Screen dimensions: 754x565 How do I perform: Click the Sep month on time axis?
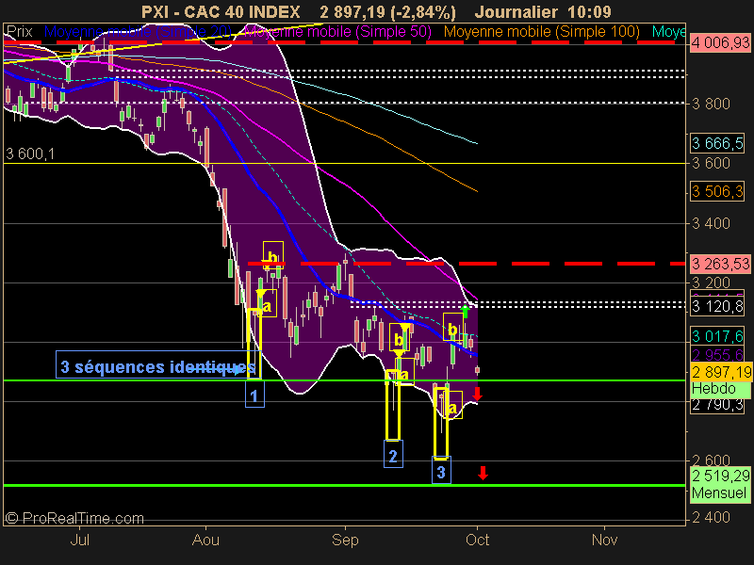345,540
